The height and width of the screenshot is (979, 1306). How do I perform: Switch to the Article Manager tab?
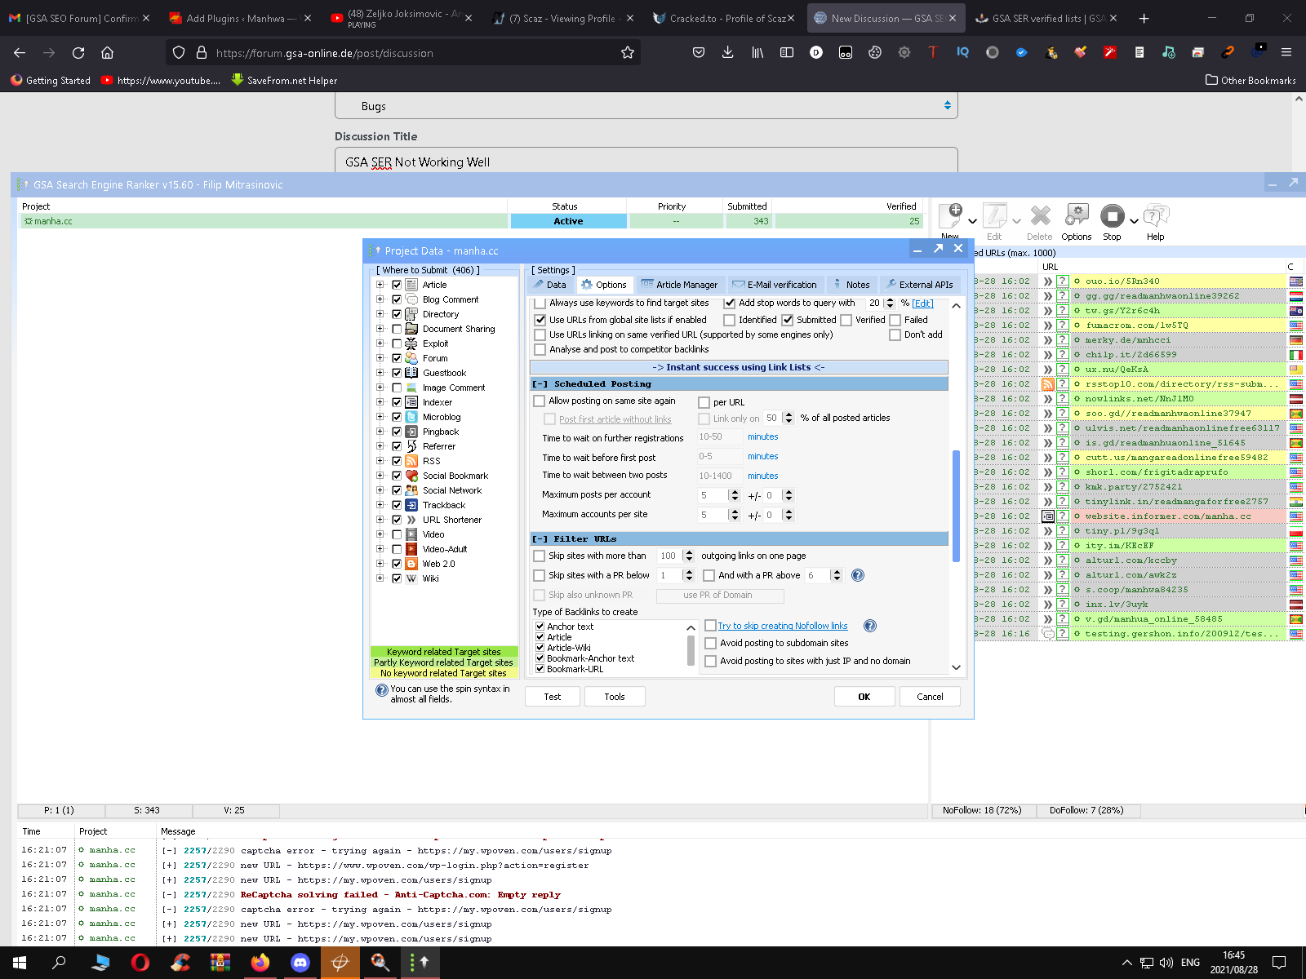point(679,285)
